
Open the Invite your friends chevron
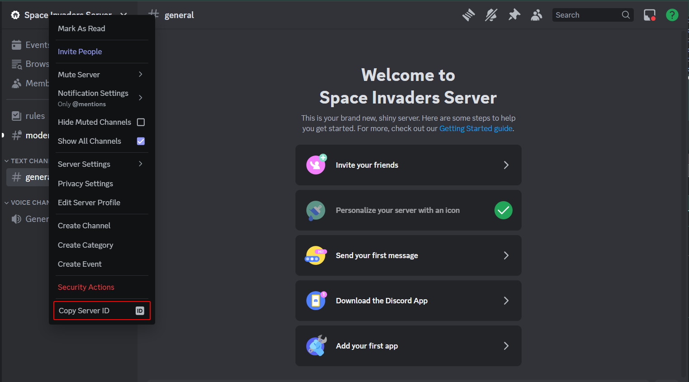(x=506, y=165)
